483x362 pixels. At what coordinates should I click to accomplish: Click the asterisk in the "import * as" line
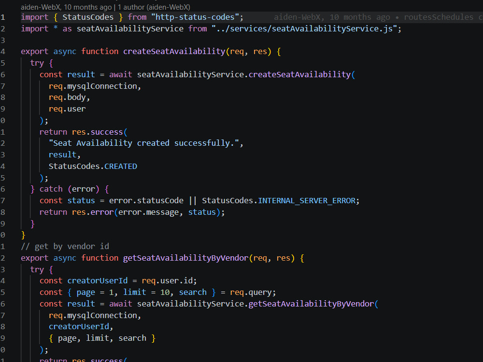coord(56,28)
